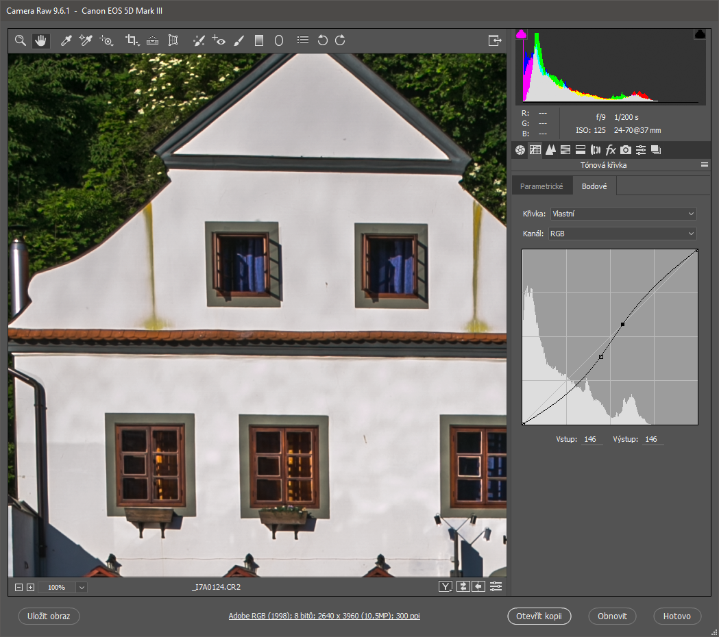Image resolution: width=719 pixels, height=637 pixels.
Task: Select the White Balance eyedropper tool
Action: point(66,40)
